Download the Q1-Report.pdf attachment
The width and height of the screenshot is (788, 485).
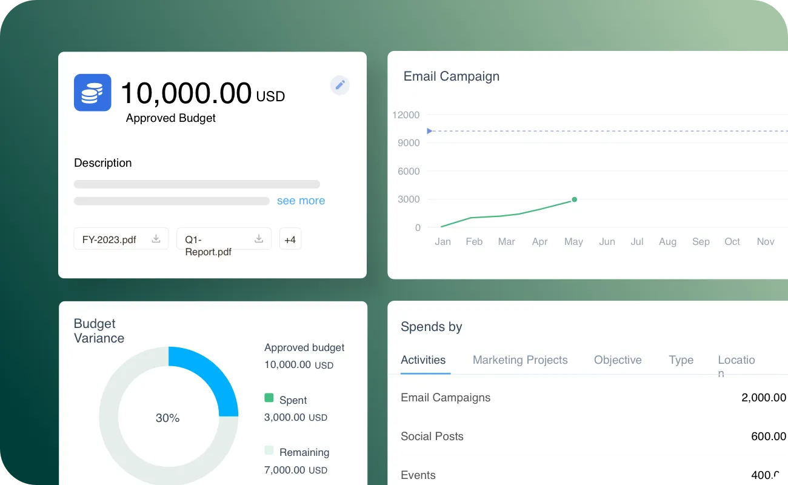click(259, 239)
